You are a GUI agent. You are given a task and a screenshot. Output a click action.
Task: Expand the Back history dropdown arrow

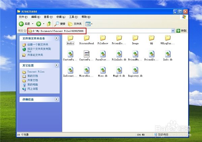pyautogui.click(x=33, y=24)
